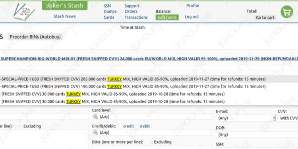
Task: Tick the Excluding checkbox beside BINs label
Action: 151,143
